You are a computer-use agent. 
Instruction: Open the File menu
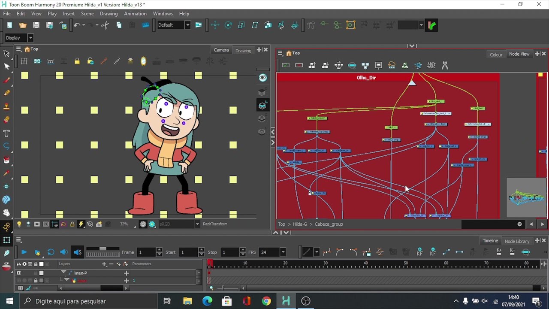point(7,14)
